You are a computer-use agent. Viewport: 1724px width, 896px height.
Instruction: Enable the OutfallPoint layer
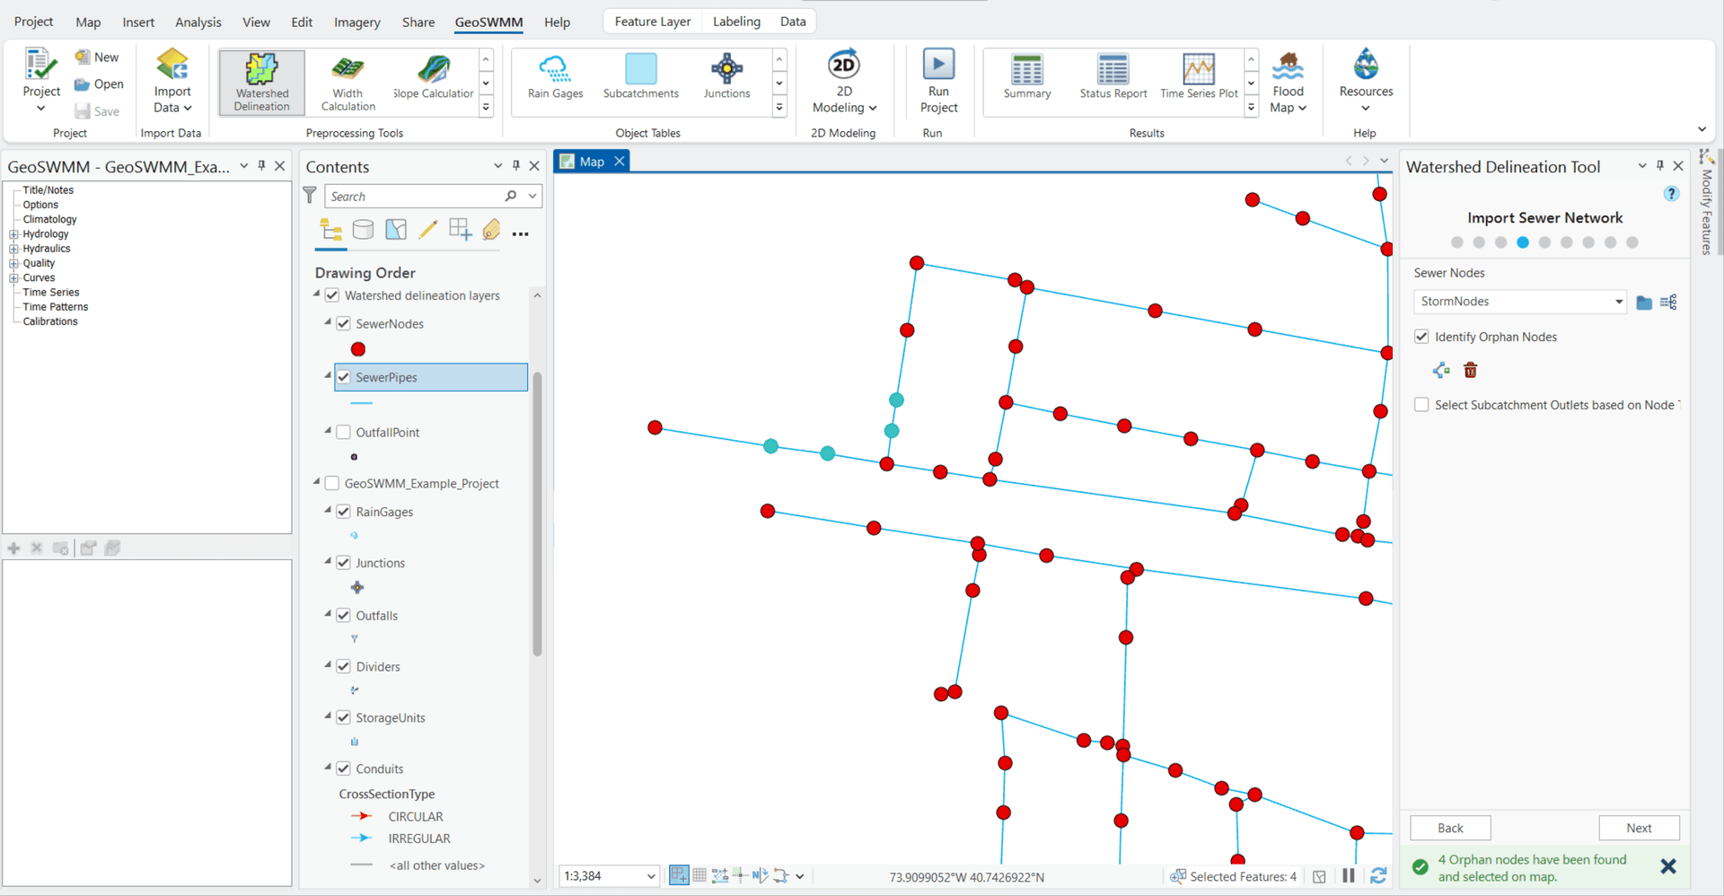[x=343, y=432]
